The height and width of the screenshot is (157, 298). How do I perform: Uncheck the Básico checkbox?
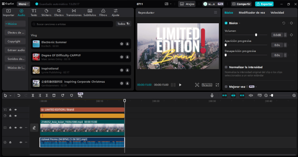click(x=226, y=23)
